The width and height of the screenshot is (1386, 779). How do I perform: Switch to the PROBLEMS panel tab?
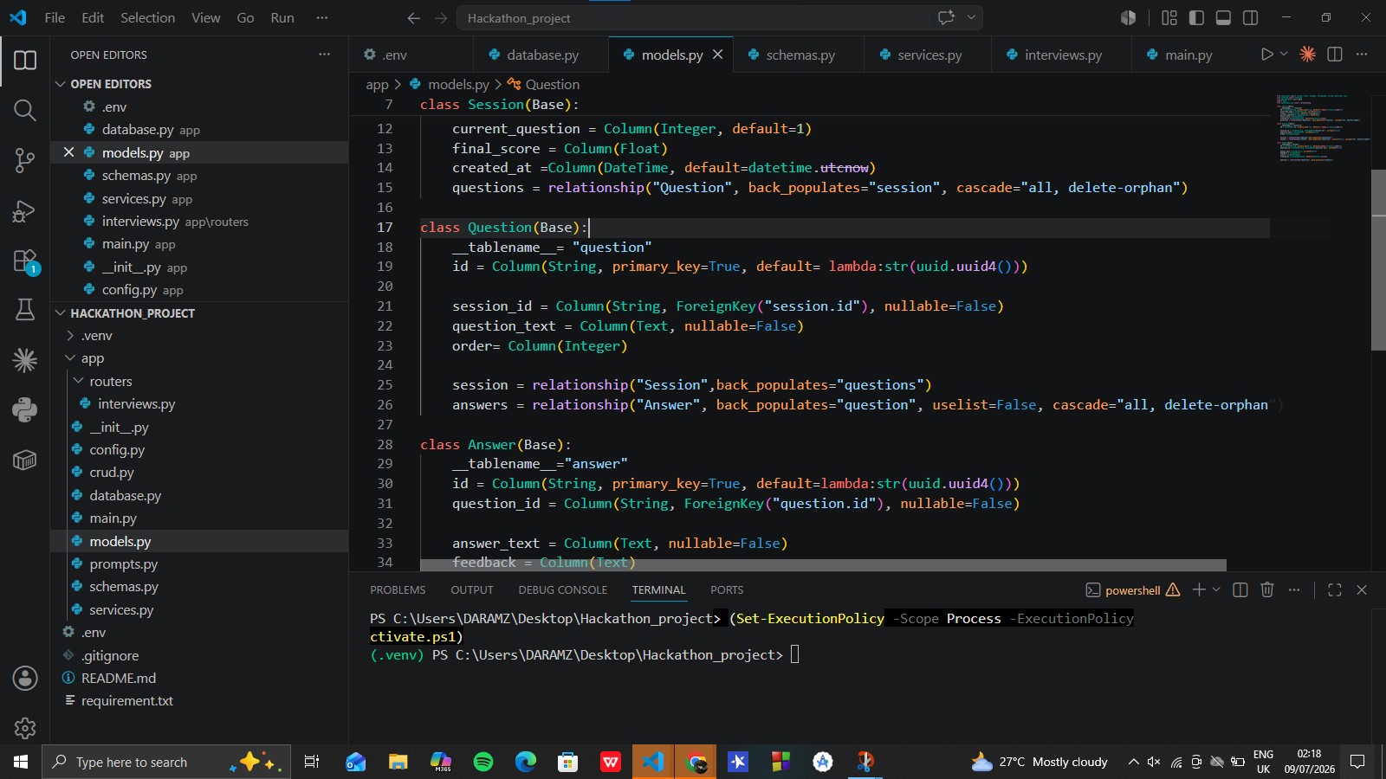(398, 590)
